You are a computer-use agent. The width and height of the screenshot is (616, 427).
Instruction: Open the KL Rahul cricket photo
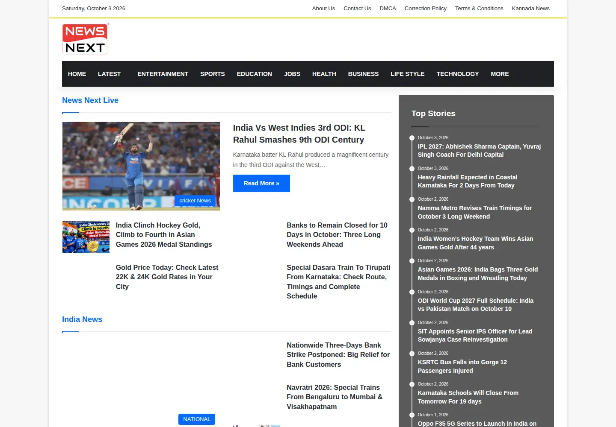[141, 166]
